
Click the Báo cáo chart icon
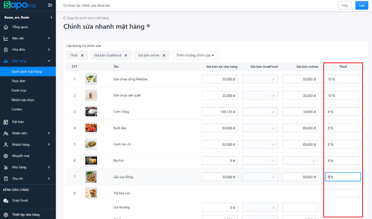click(x=6, y=38)
